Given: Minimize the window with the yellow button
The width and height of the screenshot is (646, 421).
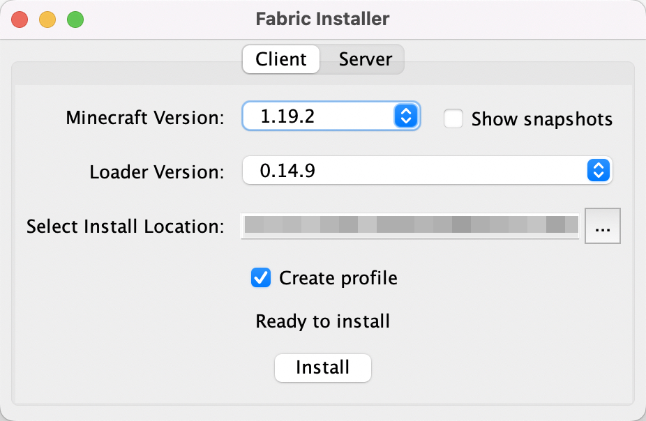Looking at the screenshot, I should click(47, 20).
